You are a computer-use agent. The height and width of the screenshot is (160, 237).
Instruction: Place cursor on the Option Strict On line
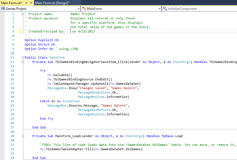(x=38, y=44)
